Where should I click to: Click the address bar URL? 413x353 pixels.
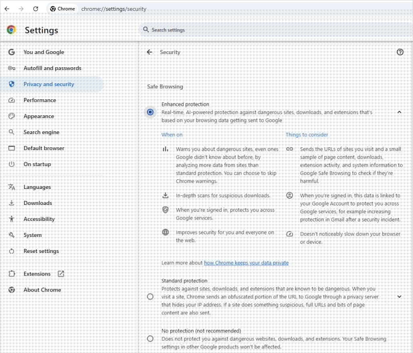(114, 9)
